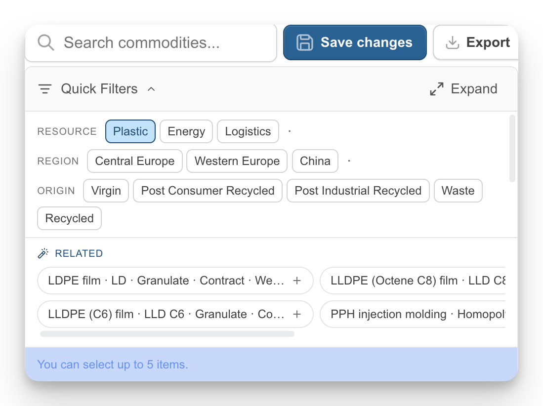Viewport: 543px width, 406px height.
Task: Click the Export download arrow icon
Action: pos(452,42)
